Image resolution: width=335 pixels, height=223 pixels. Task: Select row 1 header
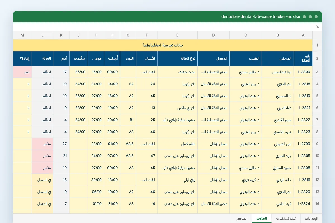point(317,45)
